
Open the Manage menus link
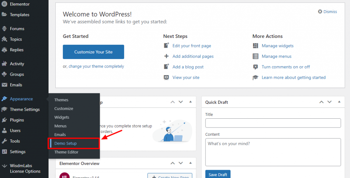pyautogui.click(x=277, y=56)
